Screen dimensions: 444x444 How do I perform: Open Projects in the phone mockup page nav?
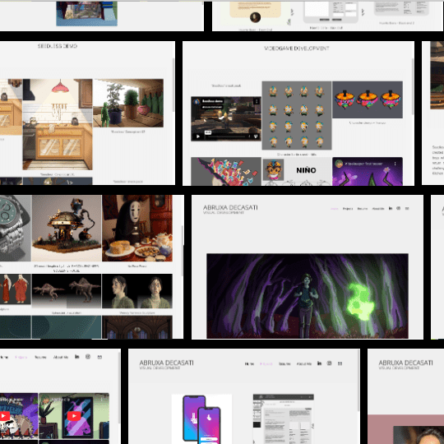[266, 364]
